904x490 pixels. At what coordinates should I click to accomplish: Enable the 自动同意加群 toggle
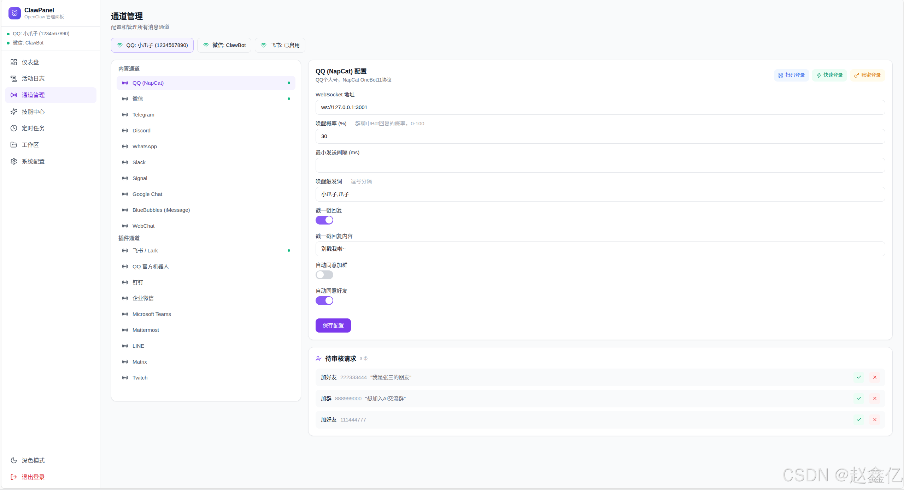pyautogui.click(x=324, y=275)
